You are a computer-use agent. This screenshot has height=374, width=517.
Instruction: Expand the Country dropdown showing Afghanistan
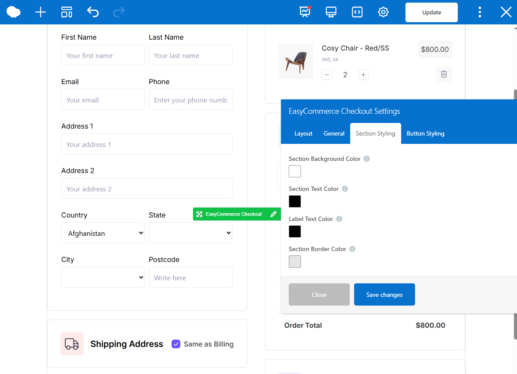coord(103,233)
